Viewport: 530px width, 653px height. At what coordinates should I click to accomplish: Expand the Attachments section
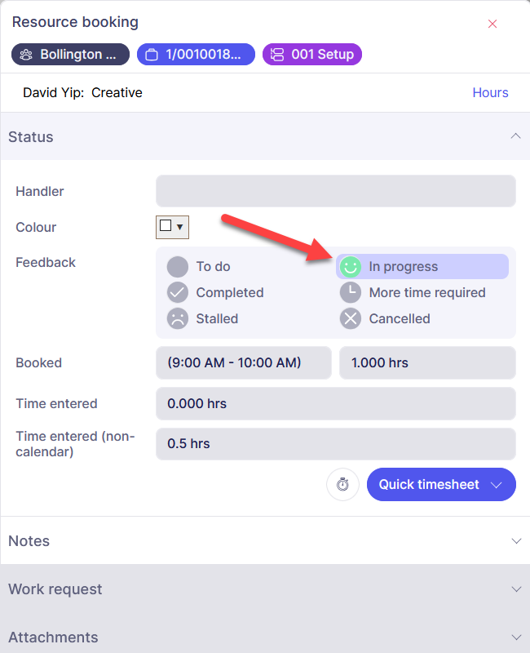tap(515, 637)
